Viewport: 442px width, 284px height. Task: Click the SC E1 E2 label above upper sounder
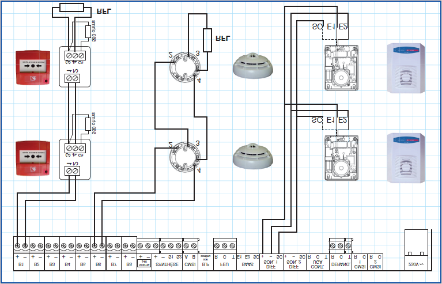click(x=330, y=27)
